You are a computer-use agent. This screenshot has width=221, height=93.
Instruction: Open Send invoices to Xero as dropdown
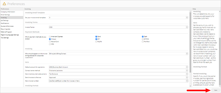tap(118, 77)
